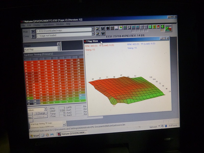
Task: Click the save disk icon for Comp image
Action: [103, 33]
